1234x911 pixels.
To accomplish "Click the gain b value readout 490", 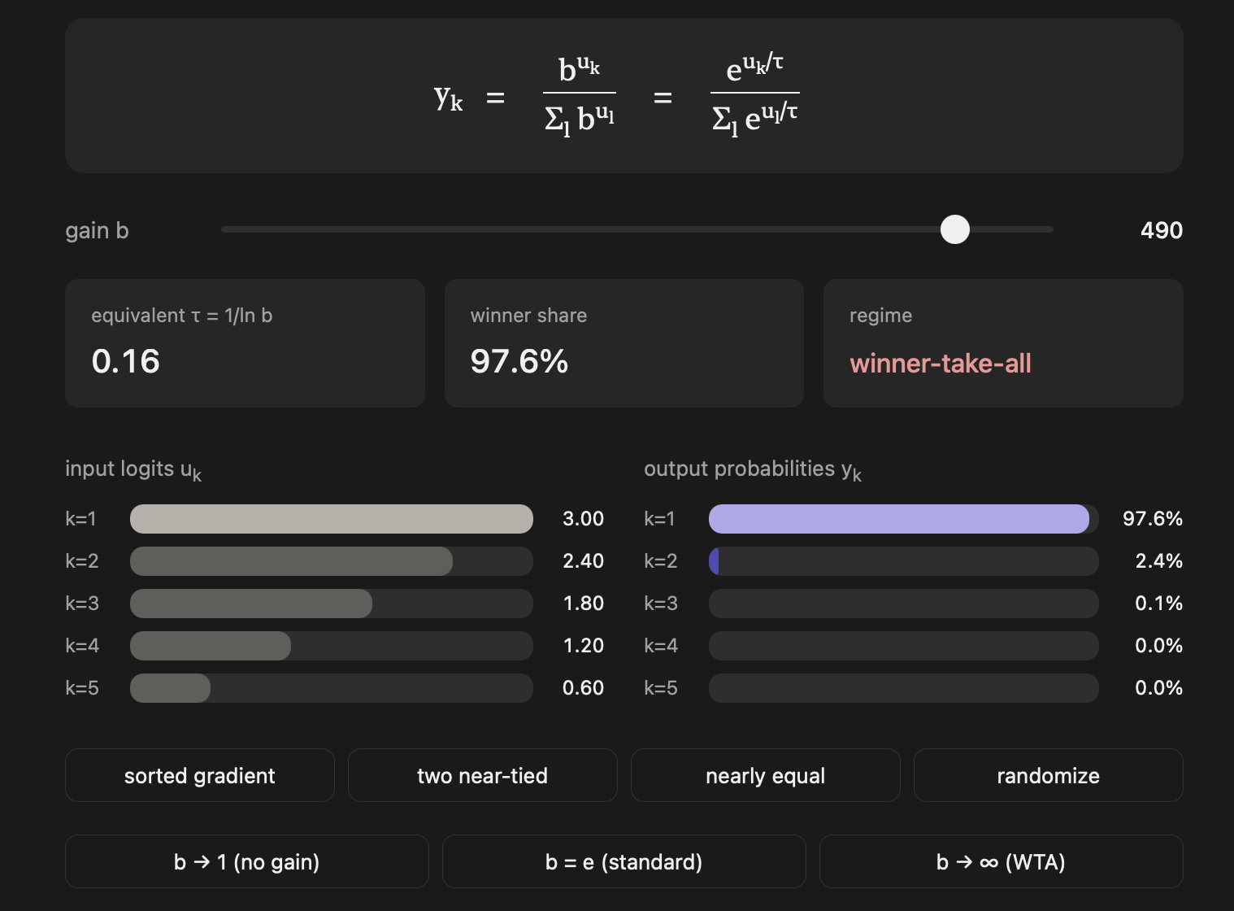I will point(1161,230).
